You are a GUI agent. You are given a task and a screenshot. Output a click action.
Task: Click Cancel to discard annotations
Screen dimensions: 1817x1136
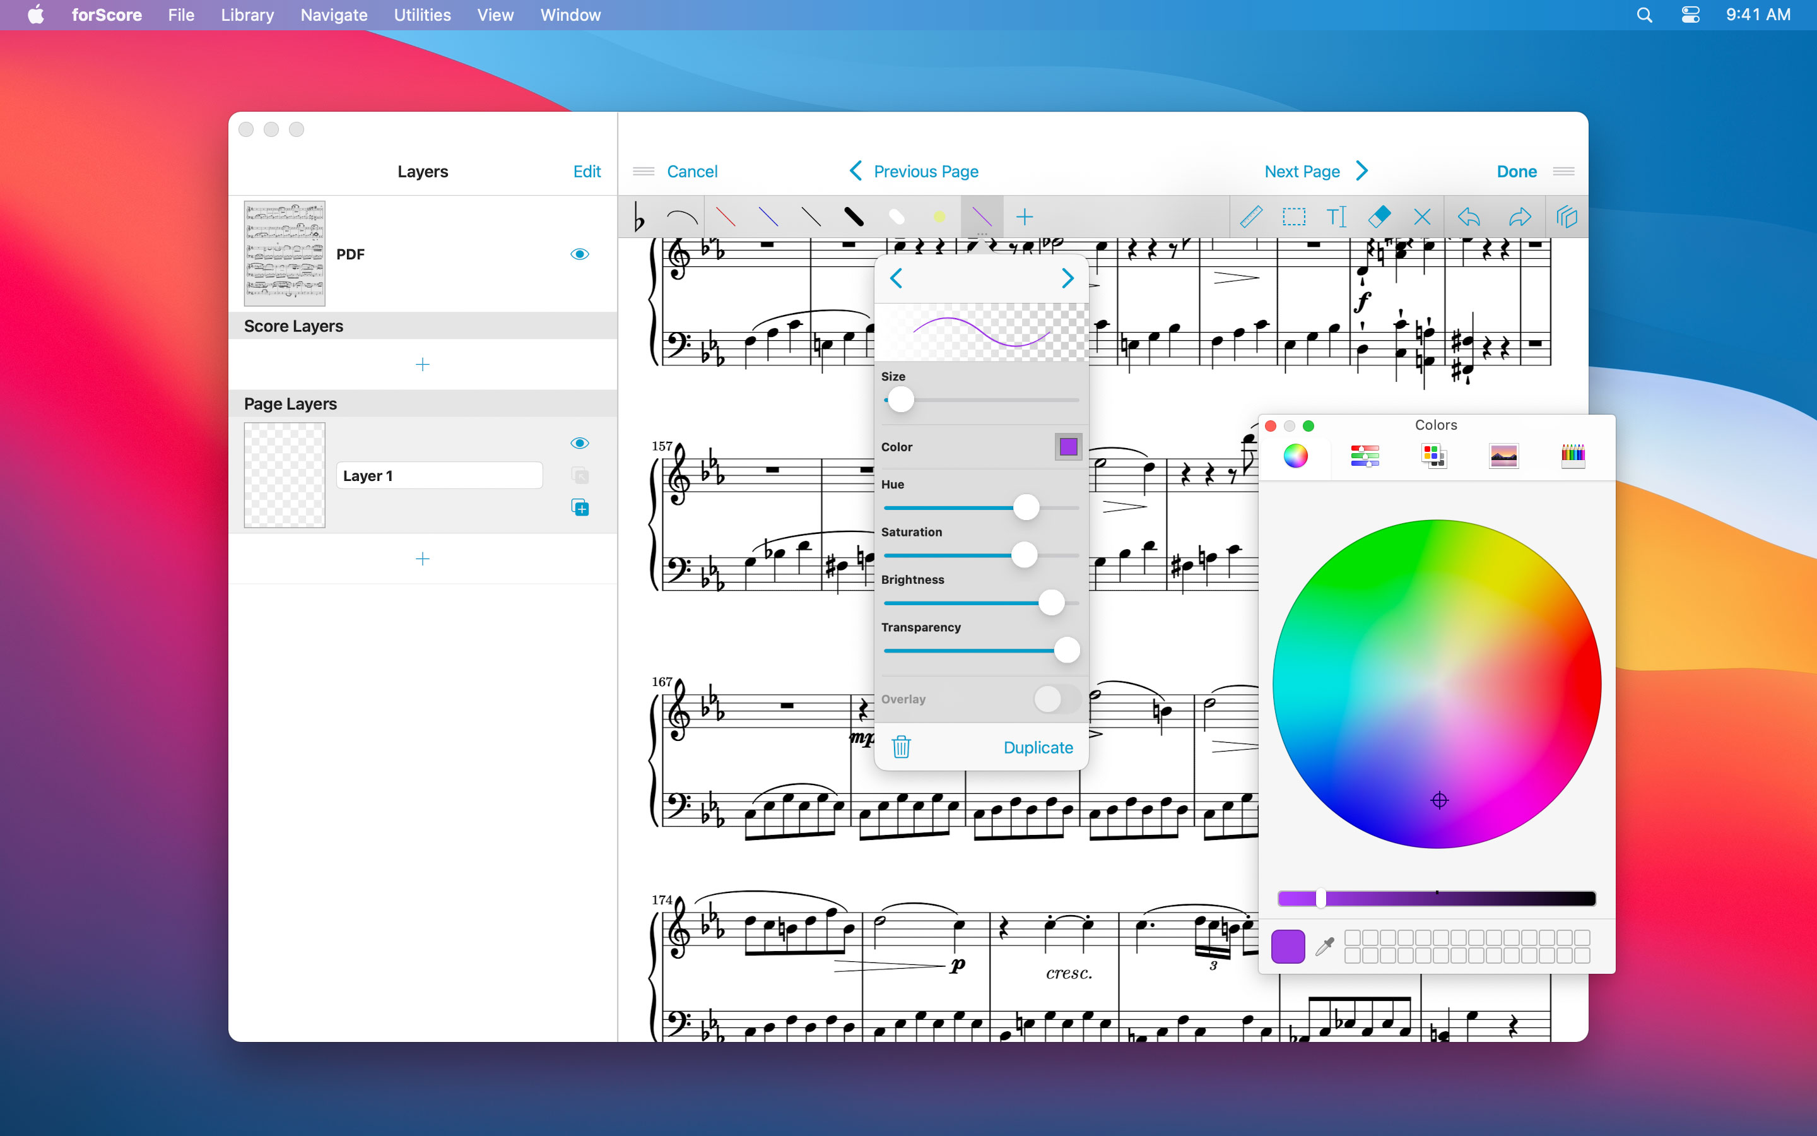[692, 171]
